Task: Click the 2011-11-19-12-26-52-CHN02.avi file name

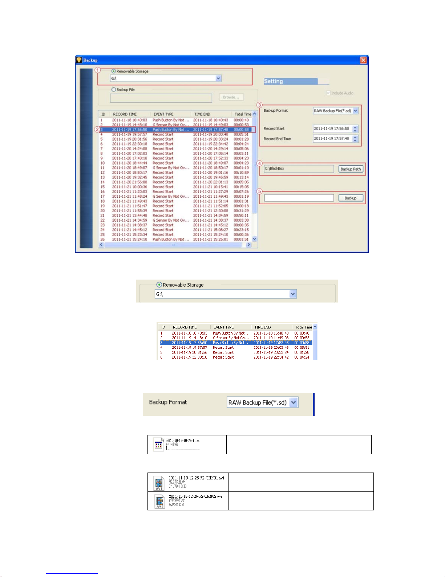Action: (195, 496)
